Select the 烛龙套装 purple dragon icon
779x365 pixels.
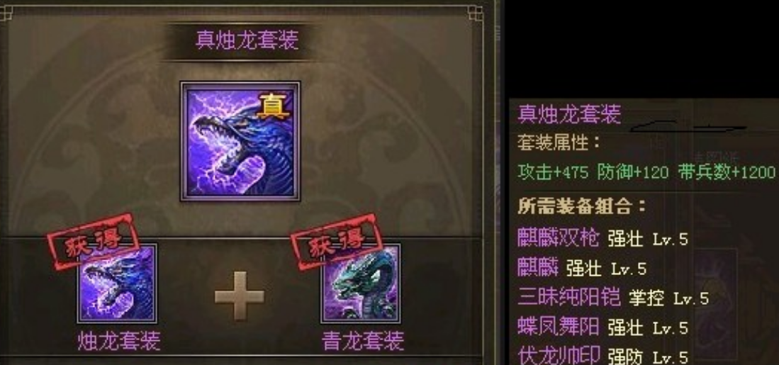[x=117, y=283]
